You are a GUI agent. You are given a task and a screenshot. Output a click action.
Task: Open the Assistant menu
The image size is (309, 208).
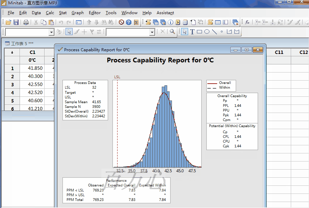point(165,13)
